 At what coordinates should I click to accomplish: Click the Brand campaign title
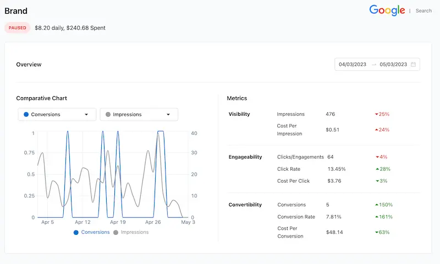16,11
